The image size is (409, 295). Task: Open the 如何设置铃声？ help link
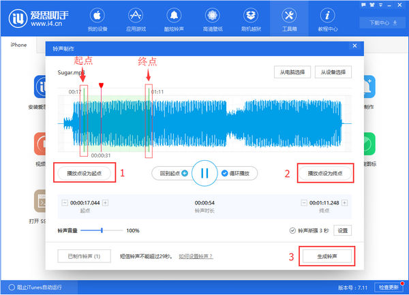click(x=196, y=256)
